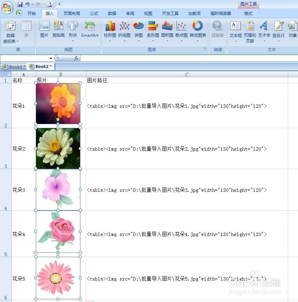
Task: Insert an area chart (面积图)
Action: tap(167, 29)
